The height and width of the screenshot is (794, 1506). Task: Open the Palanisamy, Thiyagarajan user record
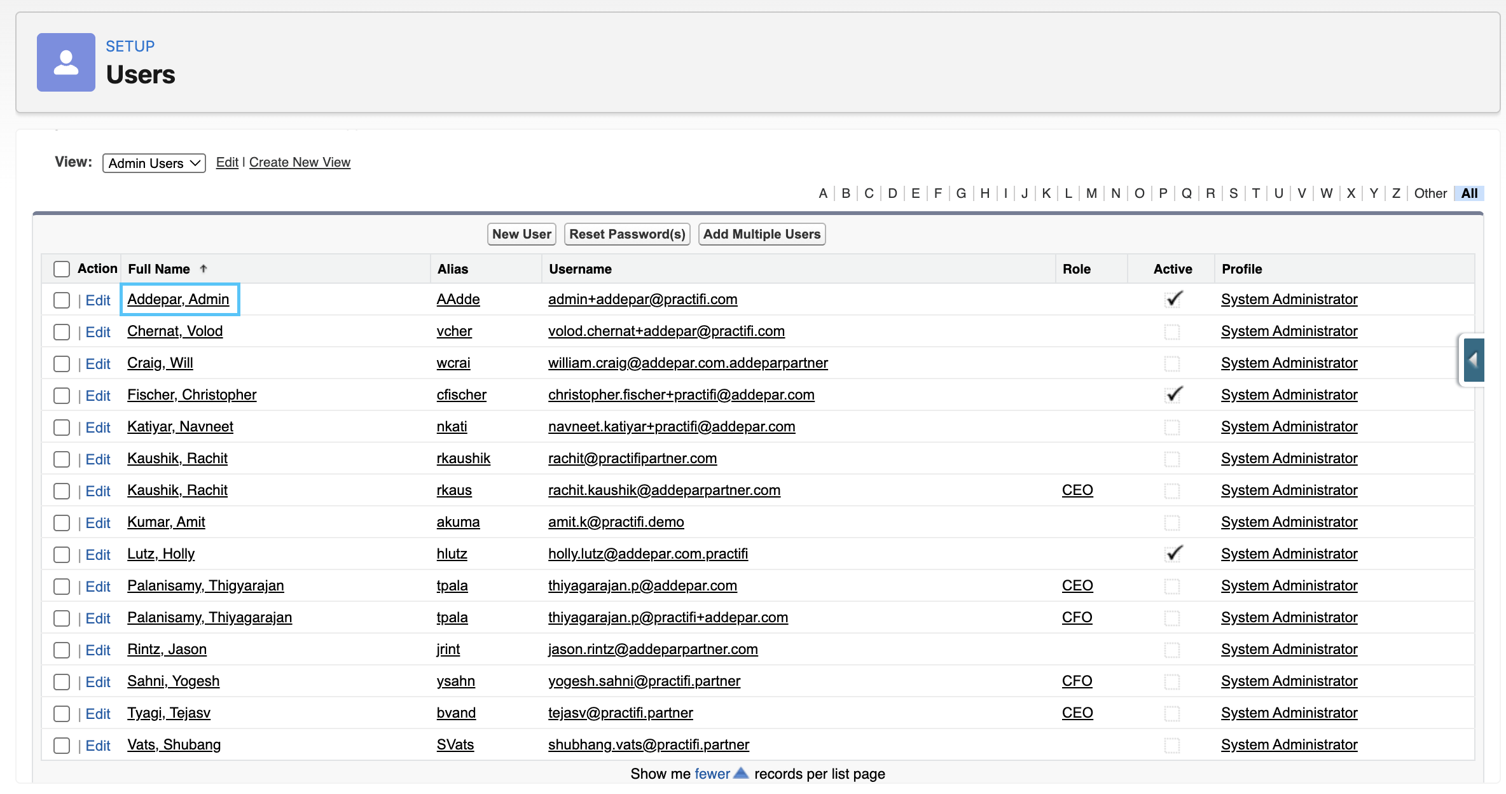[x=209, y=617]
